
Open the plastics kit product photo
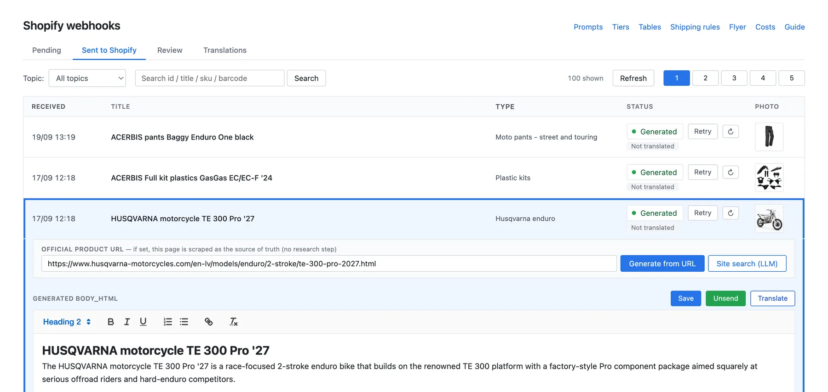(x=769, y=178)
